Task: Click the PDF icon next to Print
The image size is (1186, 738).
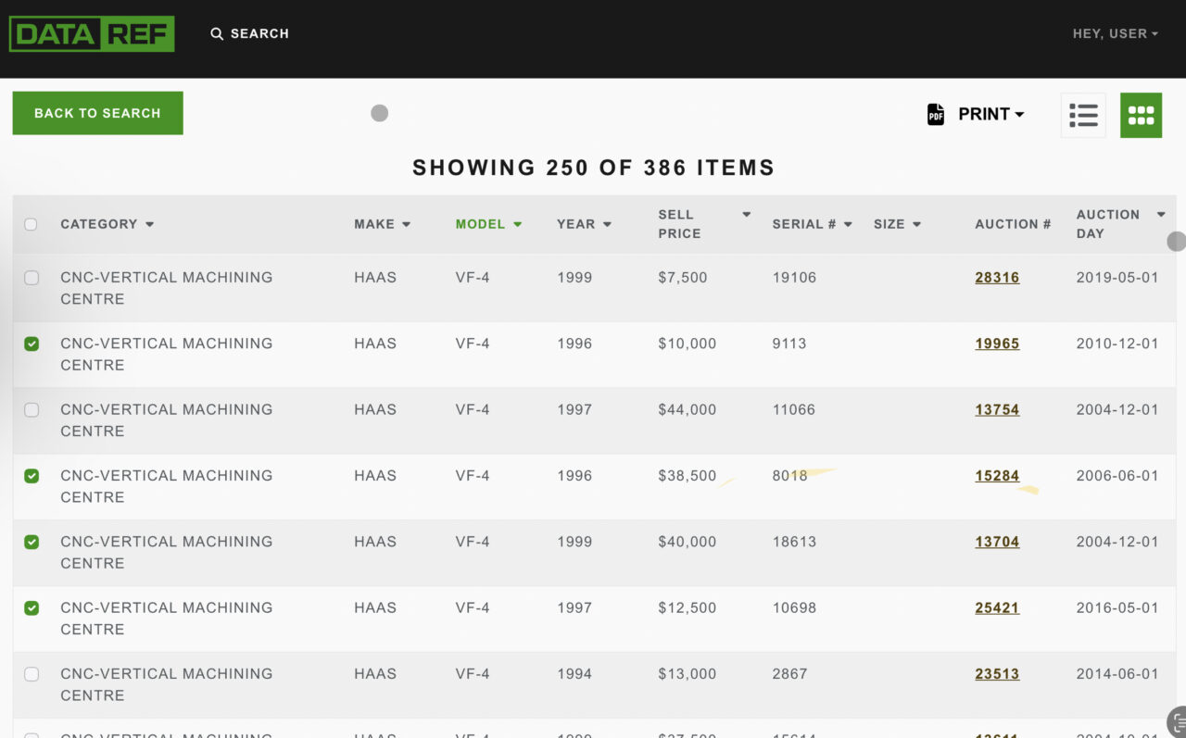Action: pyautogui.click(x=935, y=113)
